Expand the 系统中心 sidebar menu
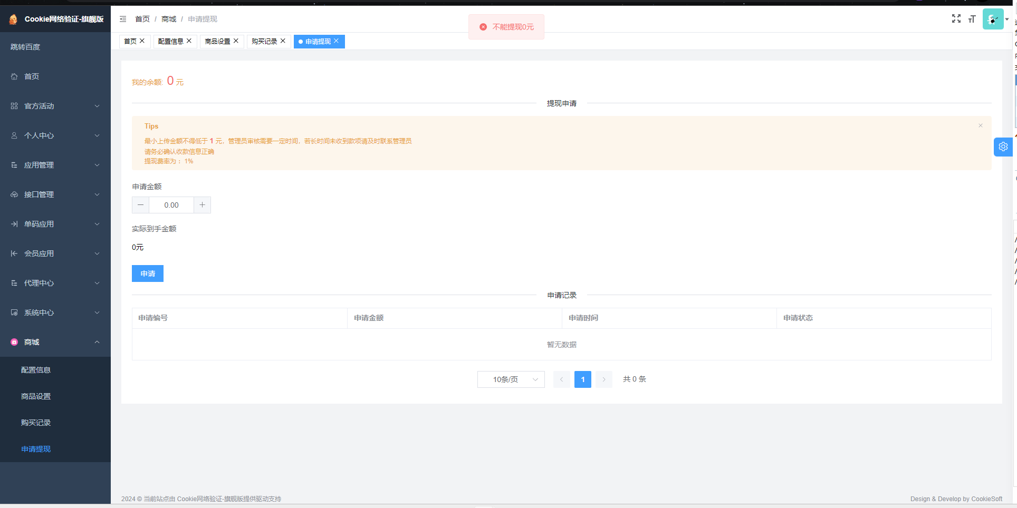This screenshot has height=508, width=1017. click(55, 312)
